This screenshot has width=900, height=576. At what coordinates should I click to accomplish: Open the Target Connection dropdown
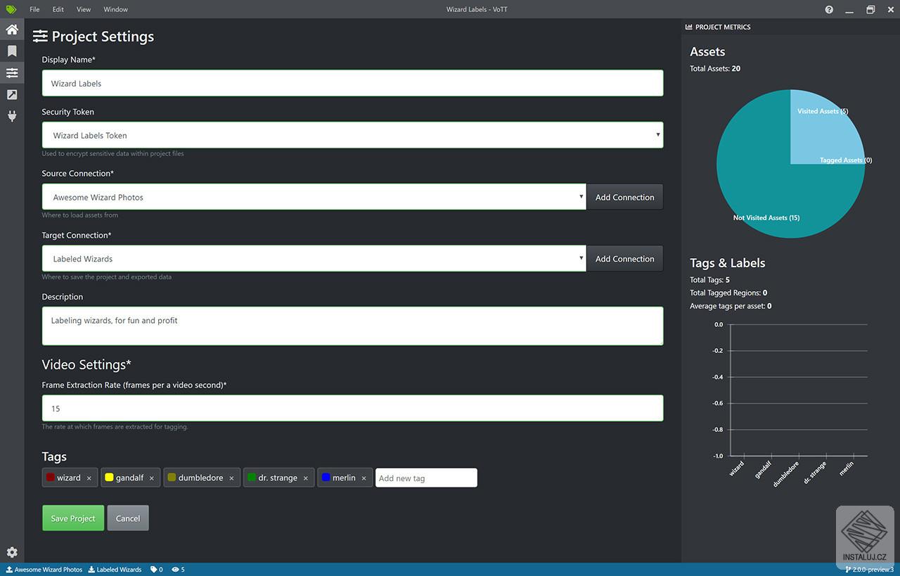tap(314, 259)
